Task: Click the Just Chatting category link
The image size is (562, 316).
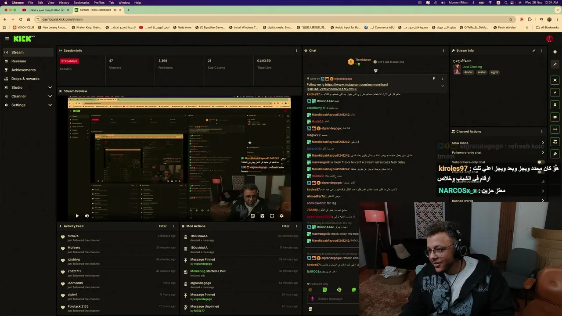Action: click(472, 67)
